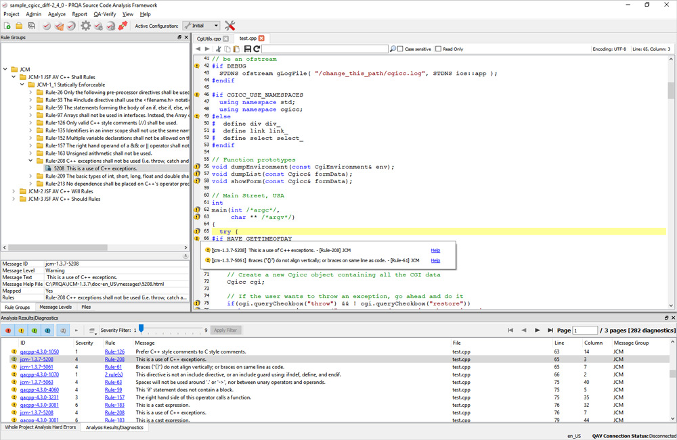Viewport: 677px width, 440px height.
Task: Open the wrench and screwdriver configuration tool
Action: pyautogui.click(x=230, y=26)
